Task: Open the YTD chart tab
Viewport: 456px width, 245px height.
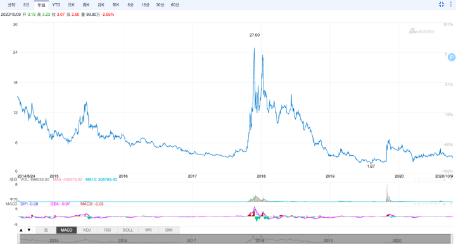Action: pos(56,5)
